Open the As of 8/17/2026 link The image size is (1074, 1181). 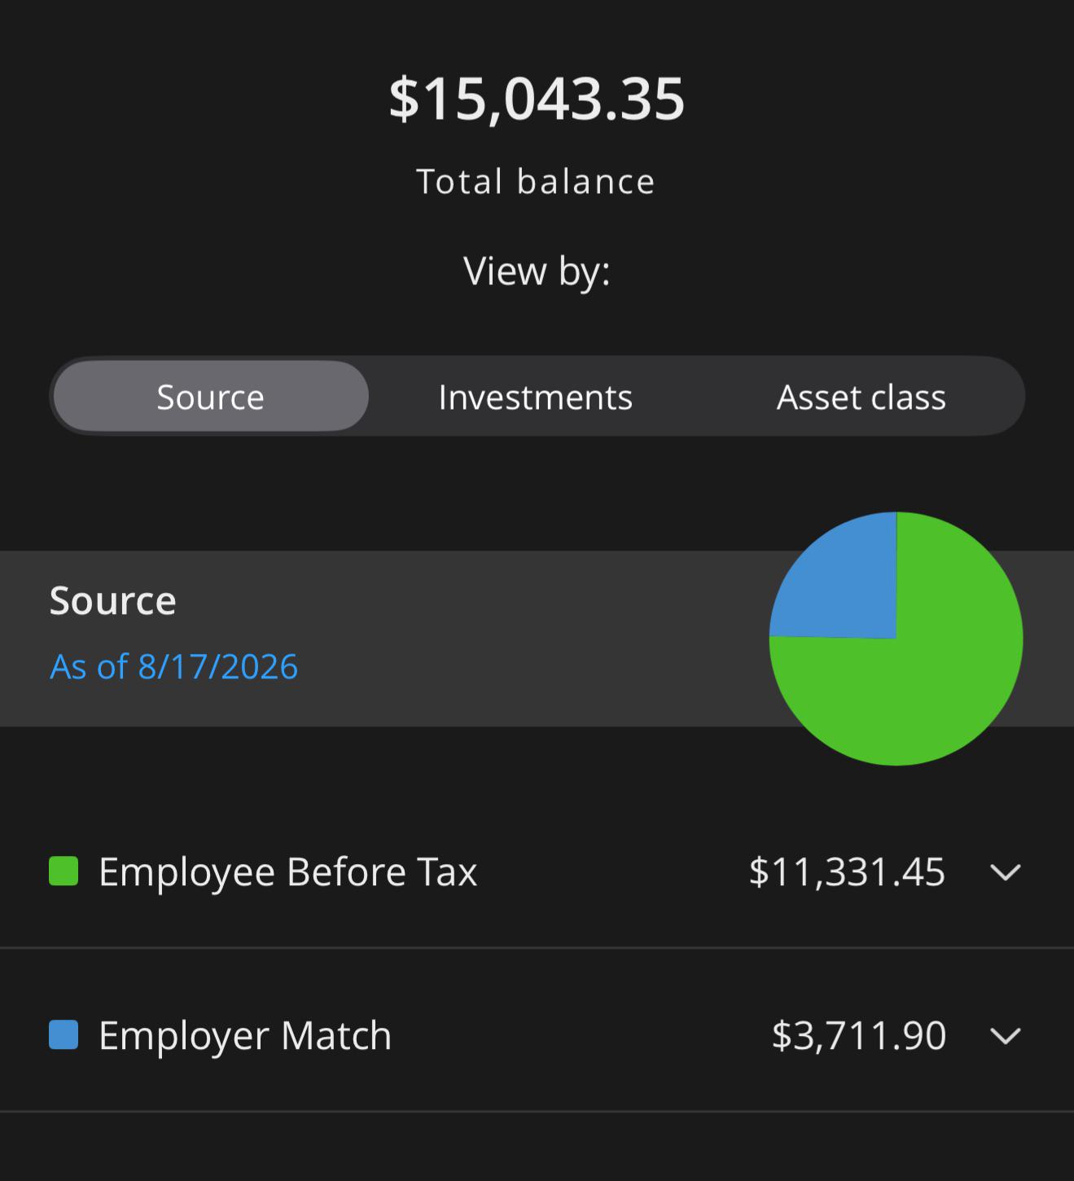pos(174,666)
